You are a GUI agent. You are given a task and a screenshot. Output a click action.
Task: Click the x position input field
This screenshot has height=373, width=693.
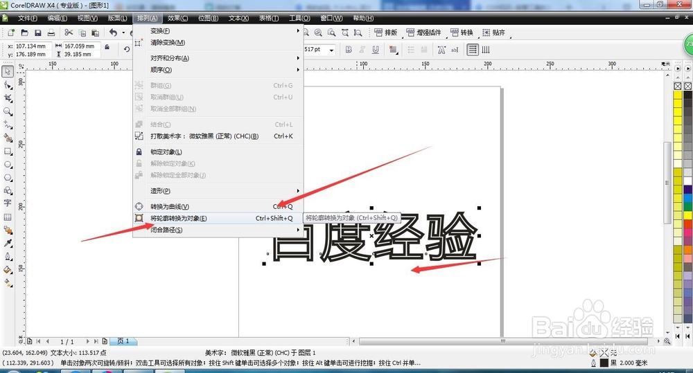tap(33, 46)
